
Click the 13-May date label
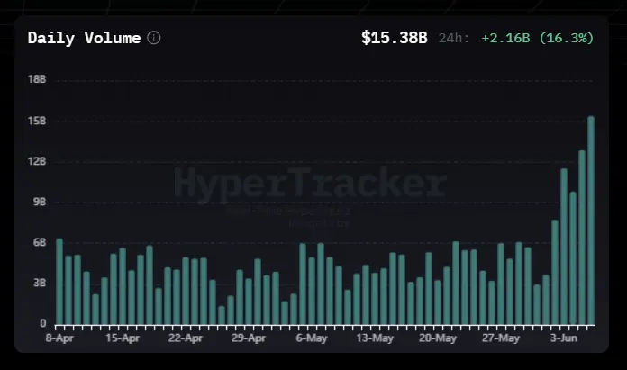pyautogui.click(x=375, y=338)
